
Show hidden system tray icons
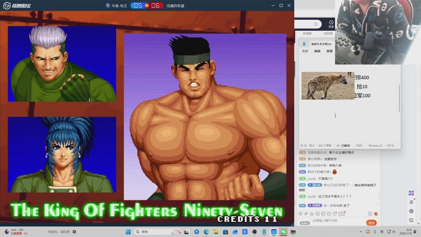point(360,232)
